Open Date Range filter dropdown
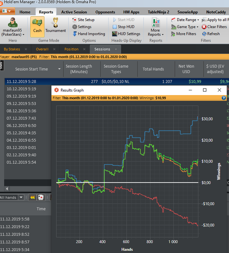 coord(185,20)
